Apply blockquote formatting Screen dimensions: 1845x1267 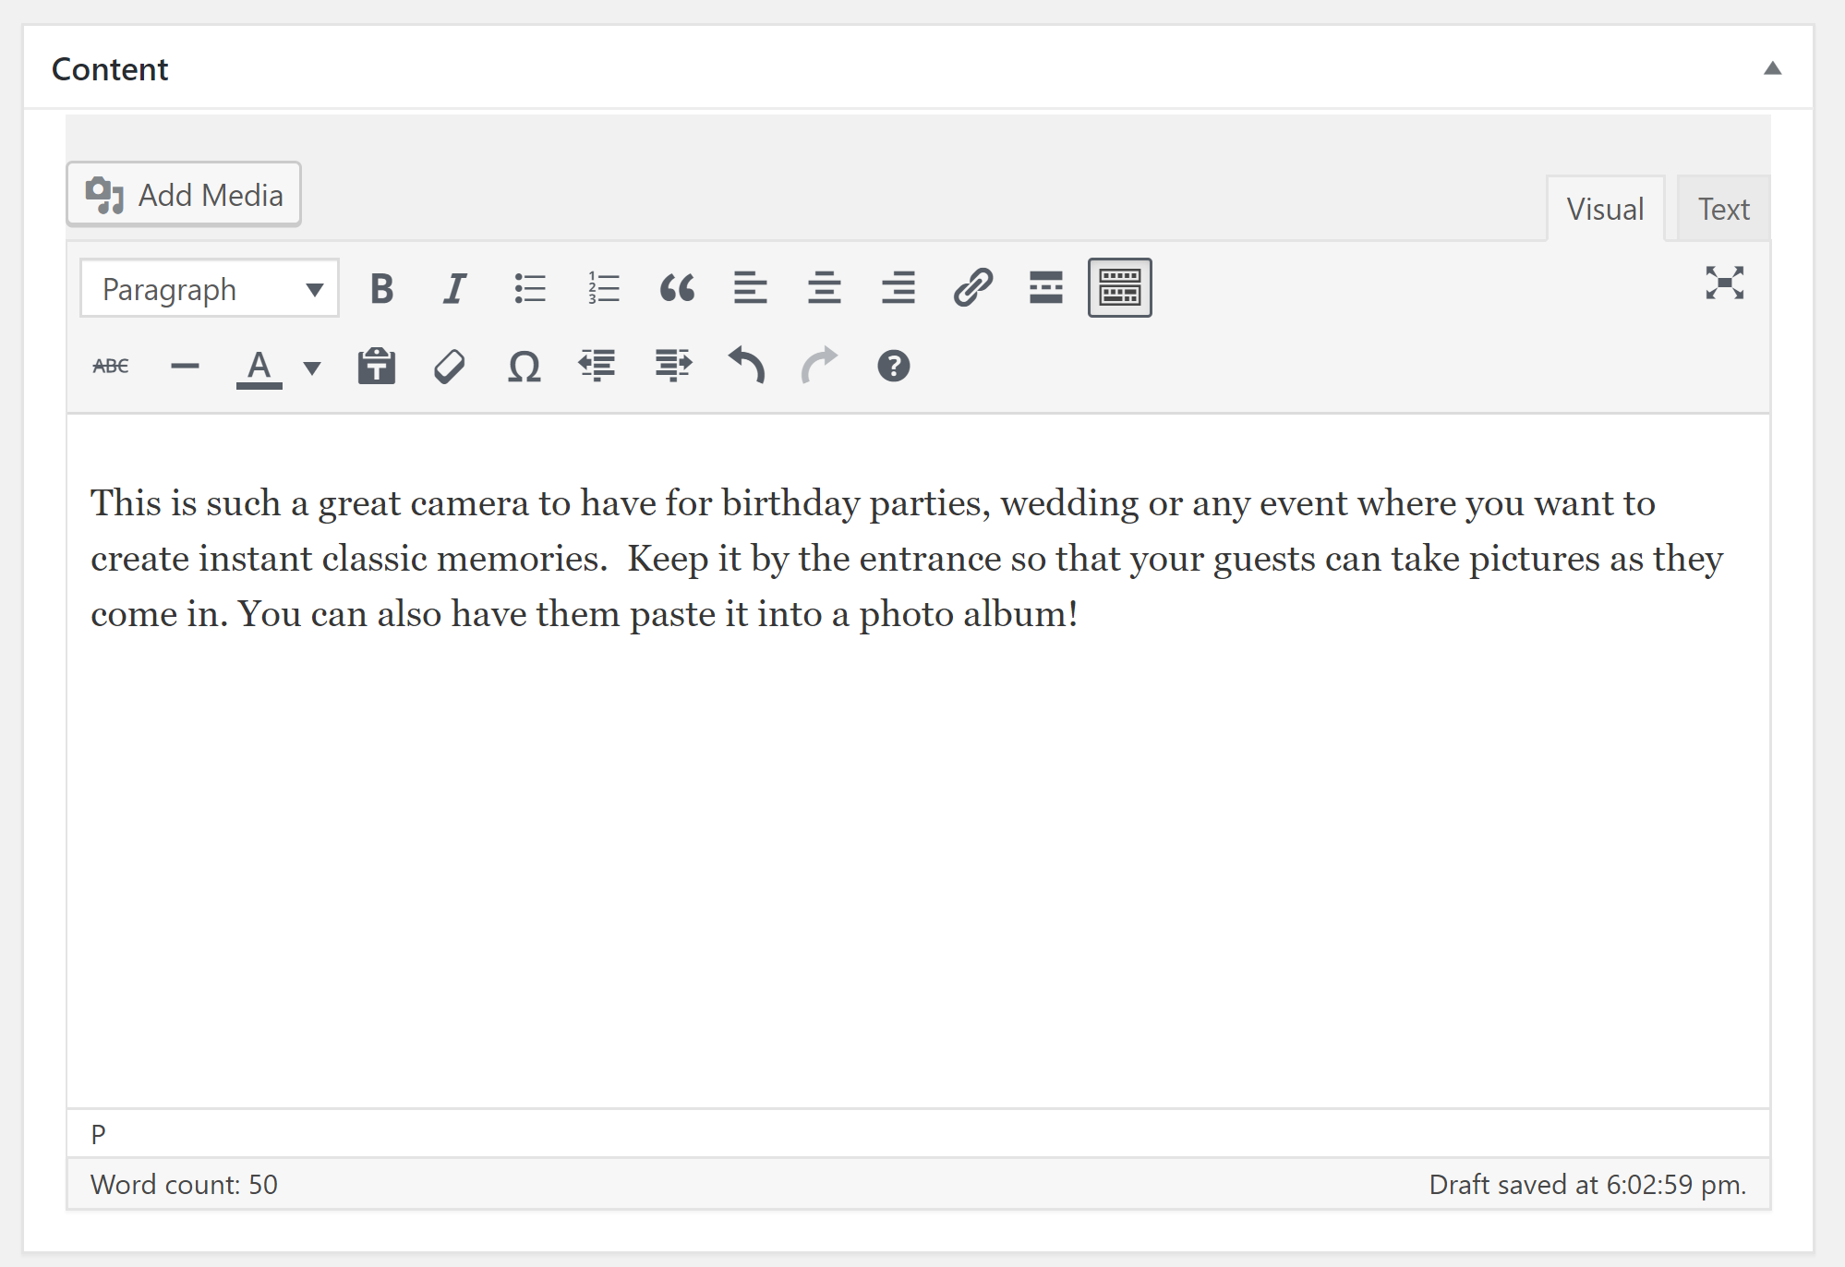click(677, 288)
